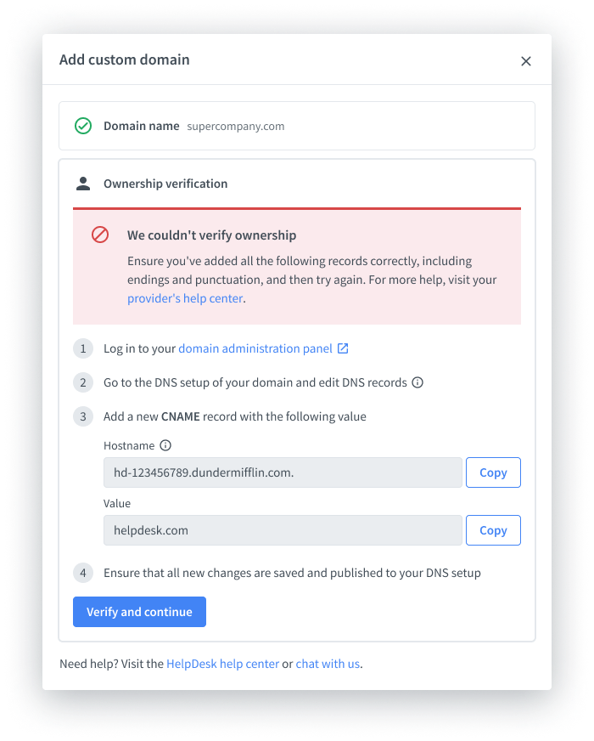This screenshot has height=741, width=594.
Task: Click the step 4 number badge
Action: click(83, 573)
